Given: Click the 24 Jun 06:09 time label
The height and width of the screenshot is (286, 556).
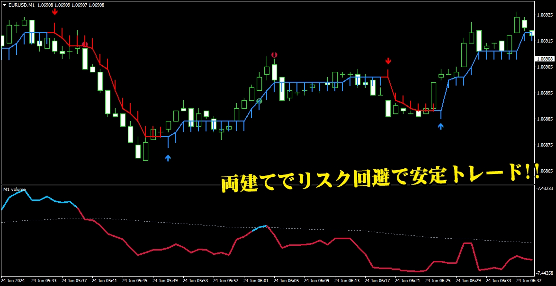Looking at the screenshot, I should point(317,280).
